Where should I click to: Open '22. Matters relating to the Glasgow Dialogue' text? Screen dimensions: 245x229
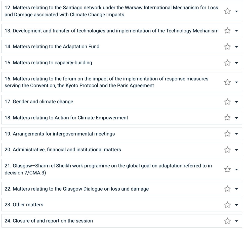[76, 189]
